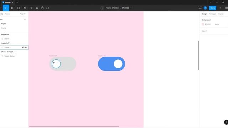Click the help question mark button
The image size is (228, 128).
(226, 122)
